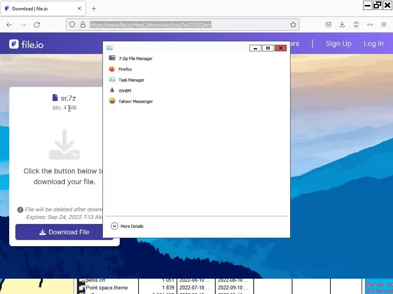The height and width of the screenshot is (294, 393).
Task: Click the 2022-07-18 date cell
Action: pyautogui.click(x=195, y=287)
